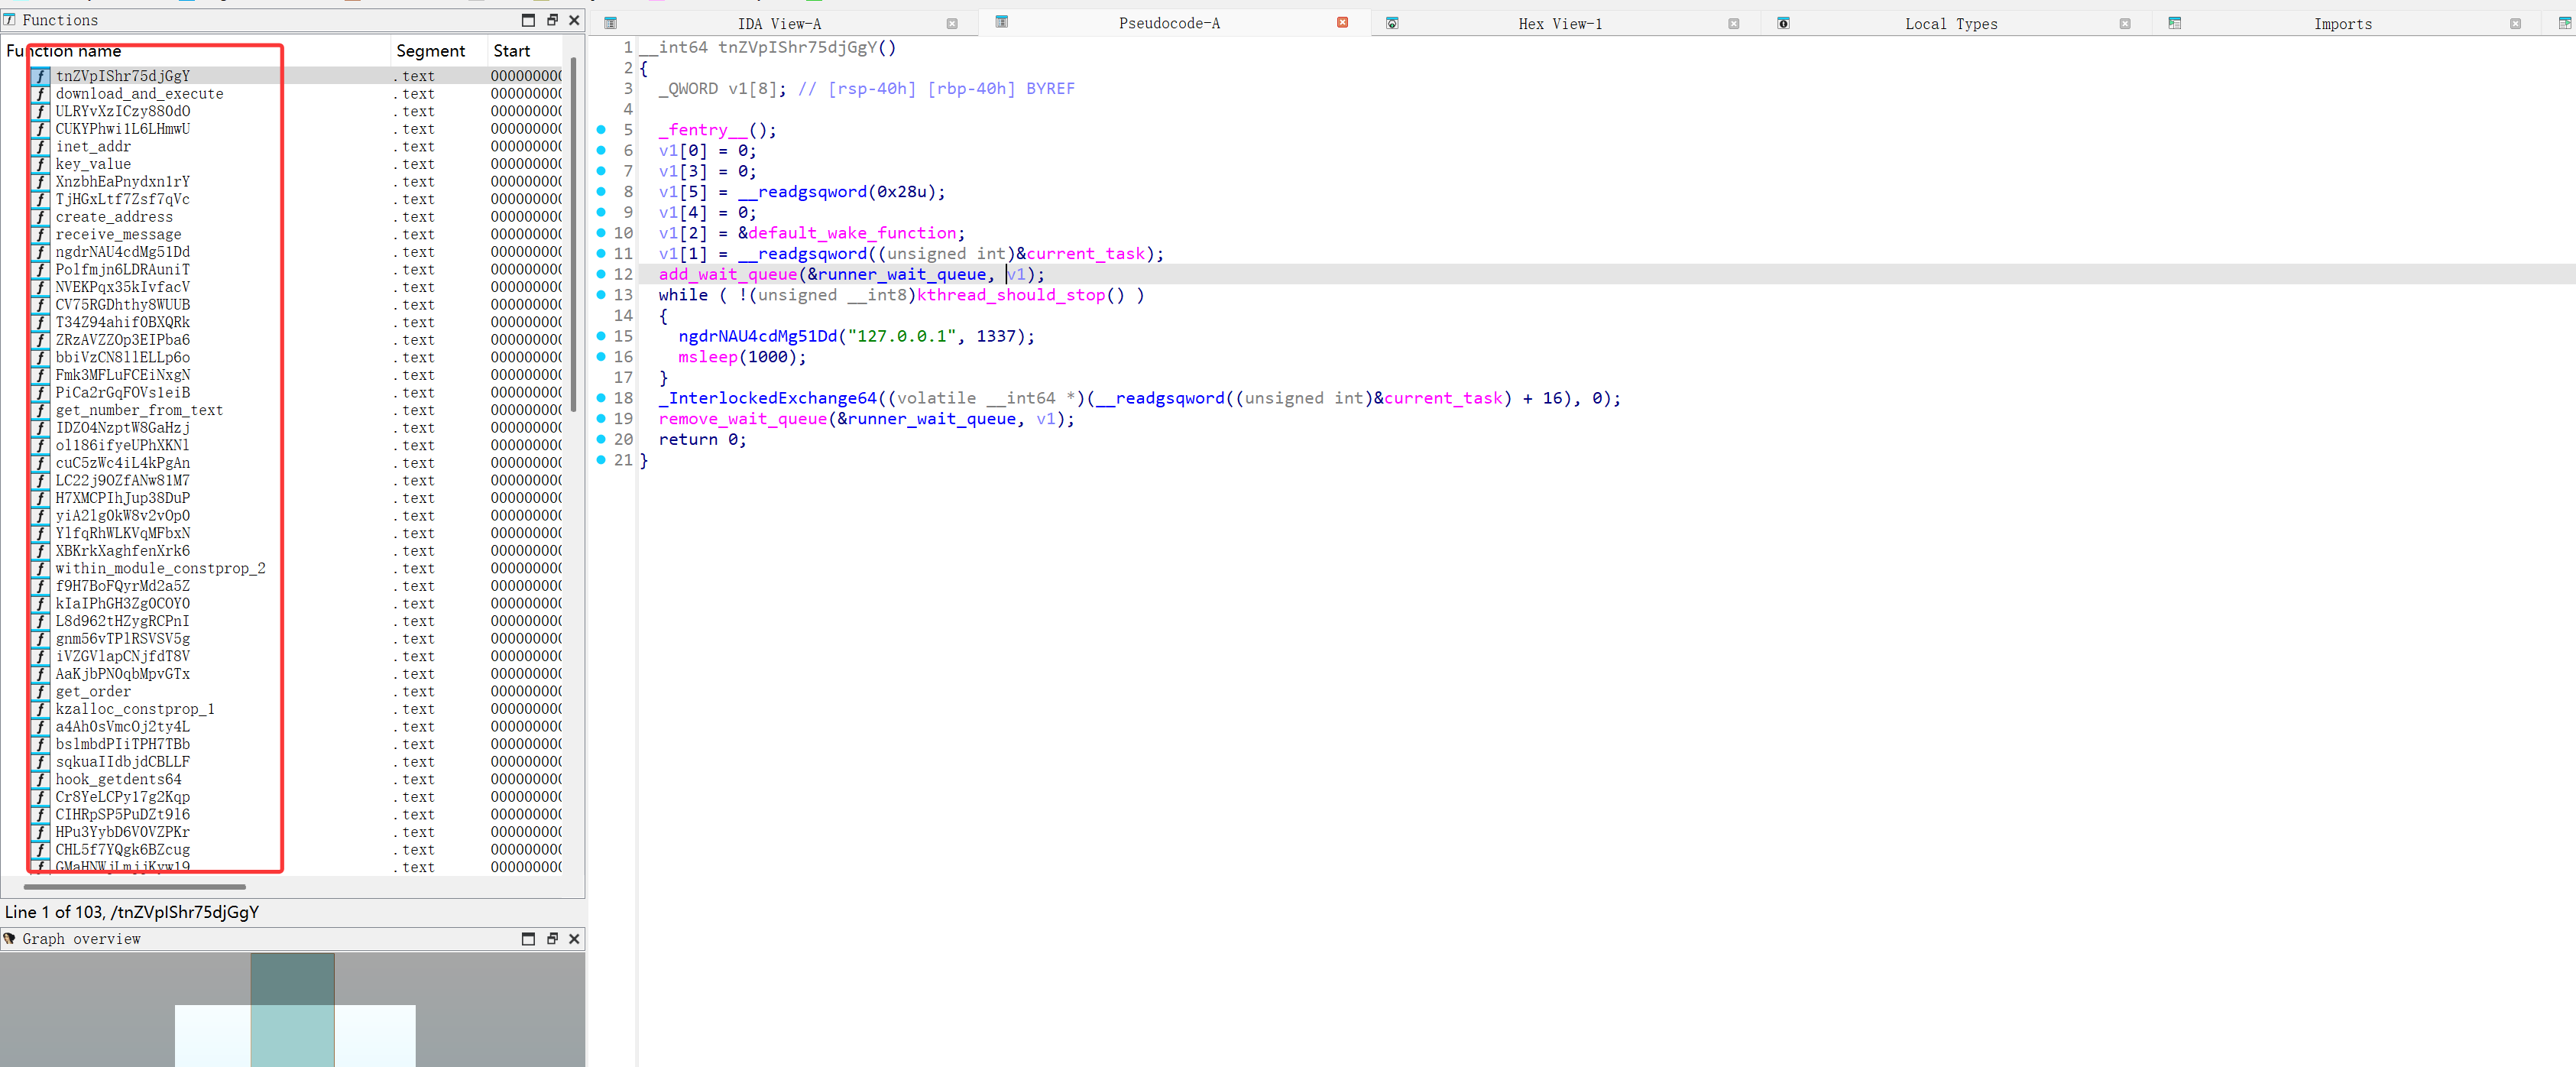The image size is (2576, 1067).
Task: Click the Pseudocode-A tab icon
Action: pos(1001,22)
